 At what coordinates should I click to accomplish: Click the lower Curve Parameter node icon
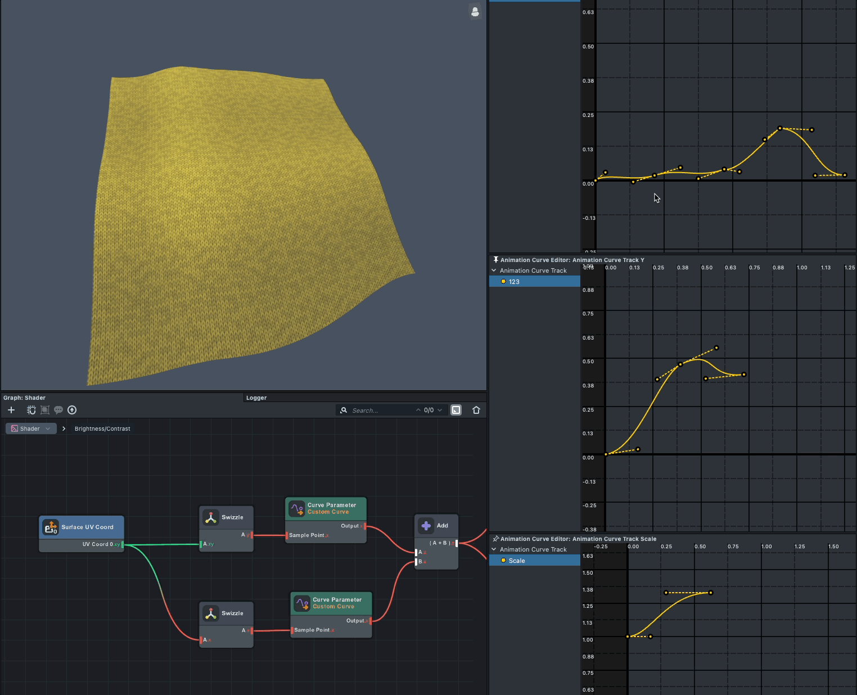pyautogui.click(x=302, y=603)
